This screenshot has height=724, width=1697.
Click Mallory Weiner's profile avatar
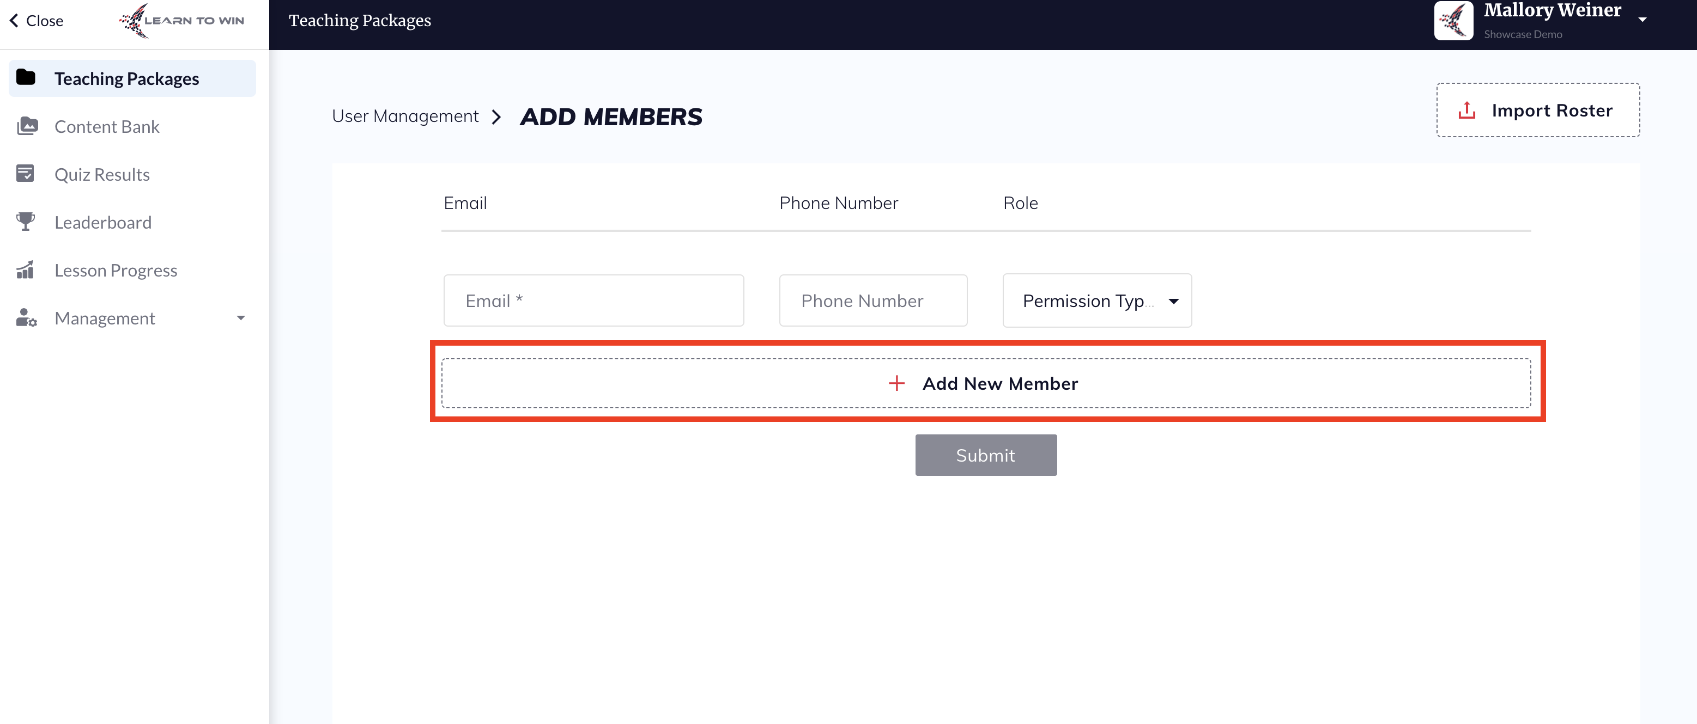coord(1453,20)
